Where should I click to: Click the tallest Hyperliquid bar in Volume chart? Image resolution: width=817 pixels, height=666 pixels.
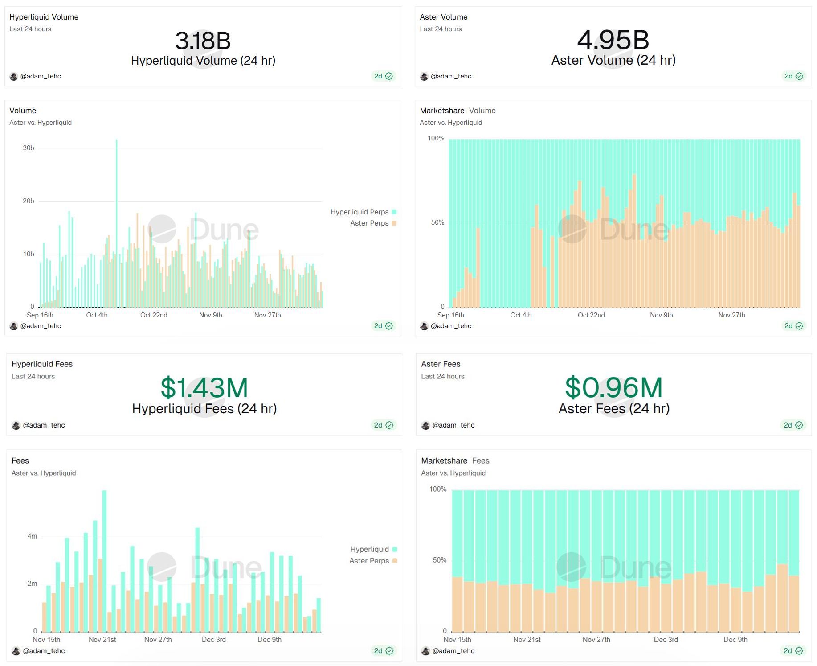(117, 223)
